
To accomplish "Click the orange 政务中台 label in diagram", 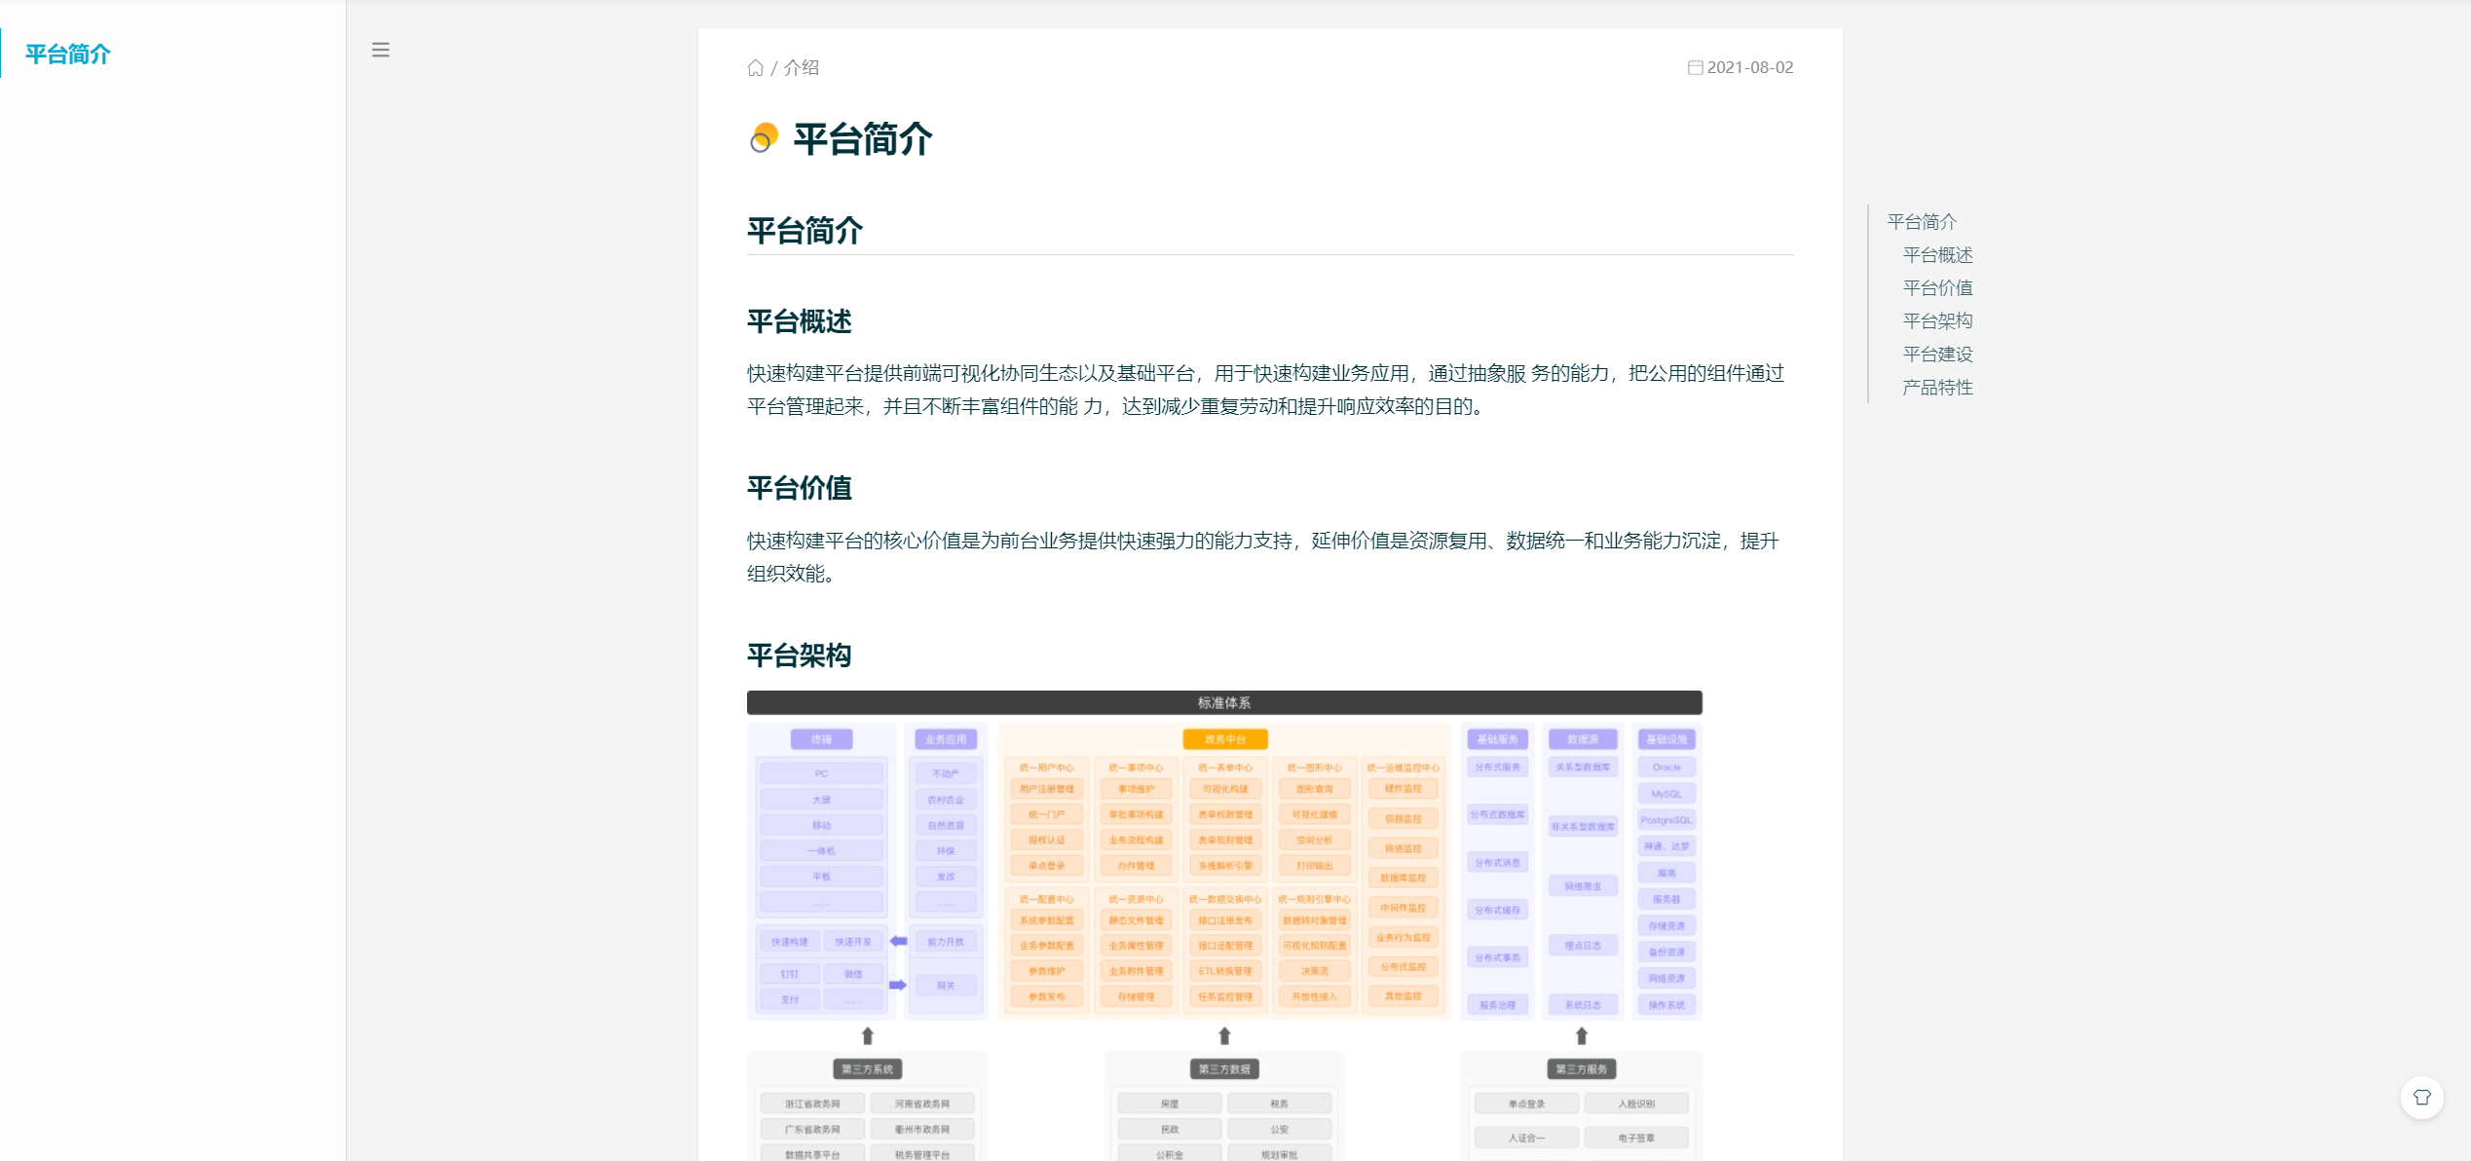I will coord(1224,739).
